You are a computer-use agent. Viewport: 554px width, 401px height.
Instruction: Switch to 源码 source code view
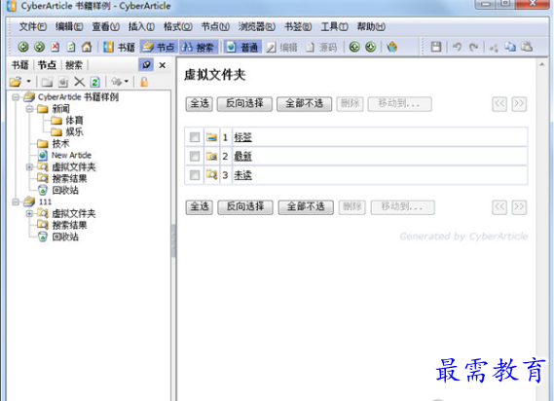coord(321,47)
